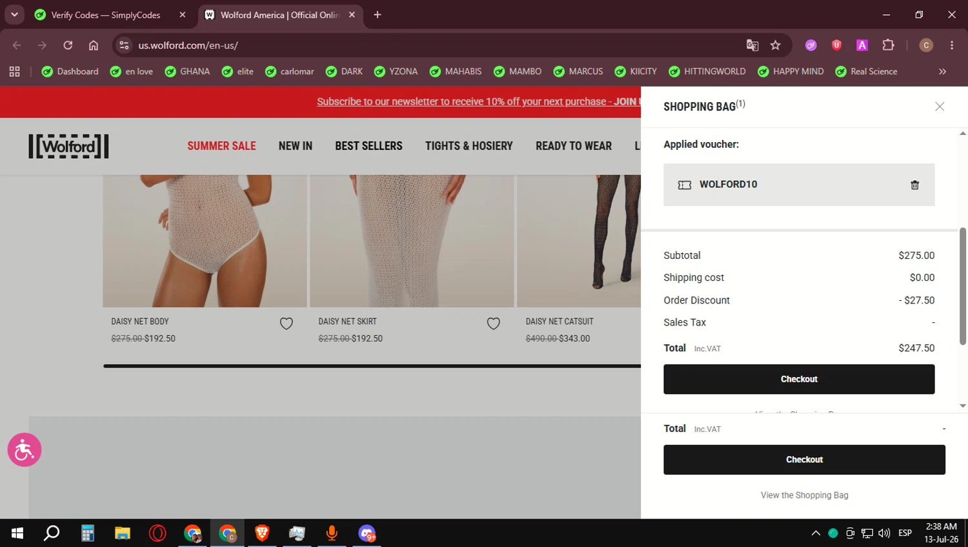Click the product carousel horizontal scroll bar

tap(372, 366)
